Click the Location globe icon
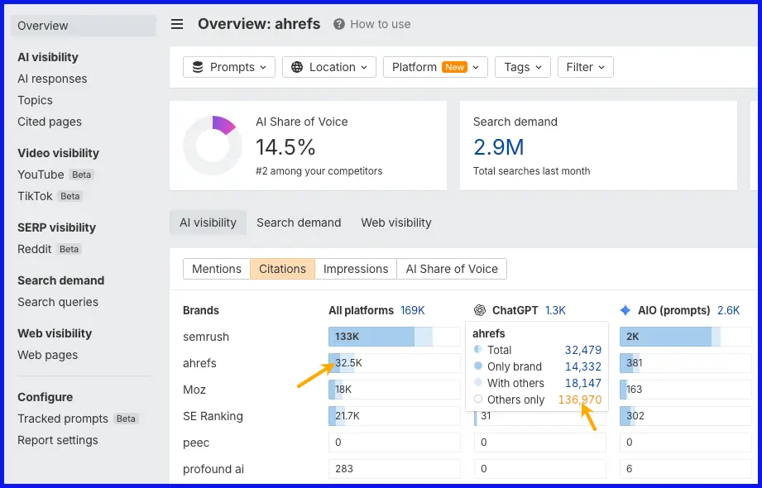 pyautogui.click(x=297, y=67)
